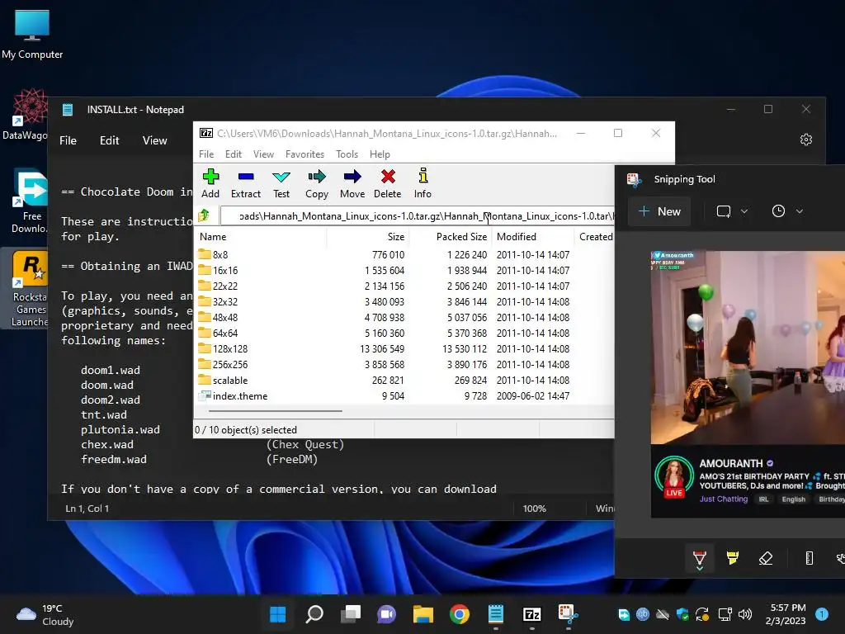Click the 100% zoom level in Notepad

pyautogui.click(x=534, y=509)
